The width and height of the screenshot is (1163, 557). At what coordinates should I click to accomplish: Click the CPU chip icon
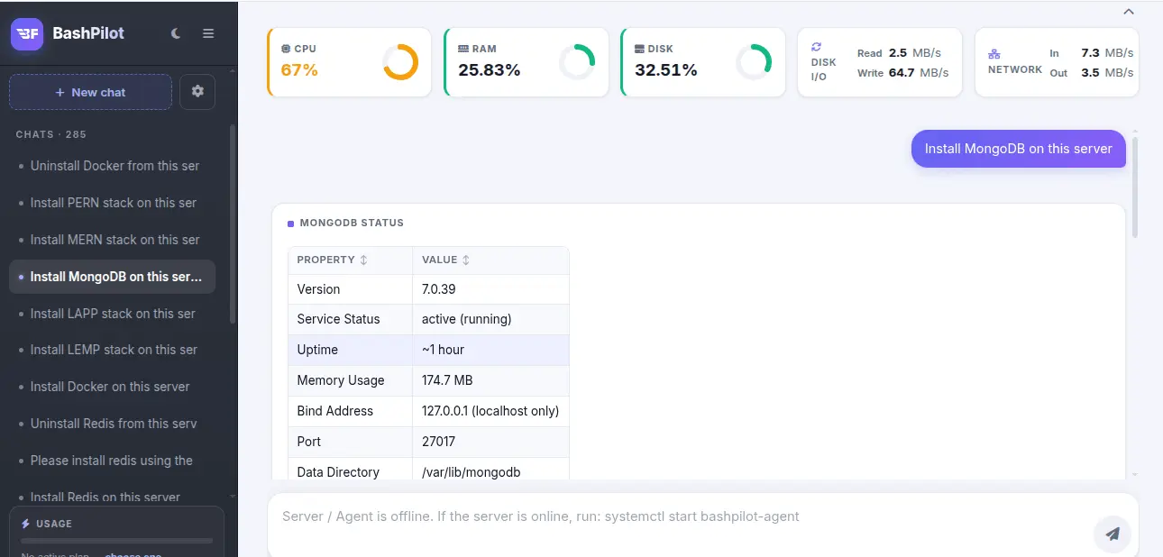click(x=286, y=49)
